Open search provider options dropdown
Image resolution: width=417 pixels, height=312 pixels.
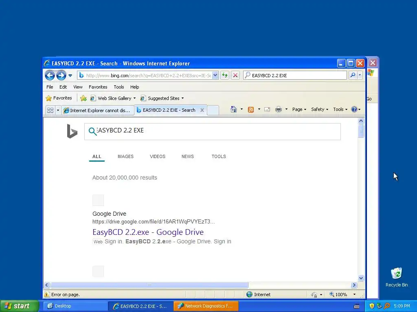point(360,75)
